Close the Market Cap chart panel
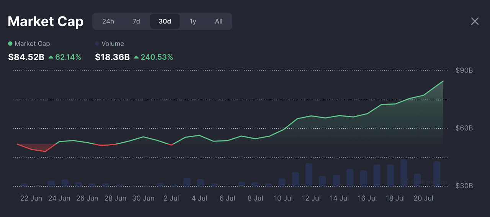The width and height of the screenshot is (490, 217). point(475,21)
